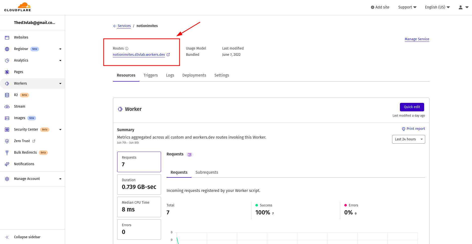Click the Bulk Redirects funnel icon

(x=7, y=153)
